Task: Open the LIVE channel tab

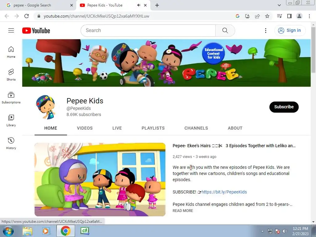Action: click(117, 128)
